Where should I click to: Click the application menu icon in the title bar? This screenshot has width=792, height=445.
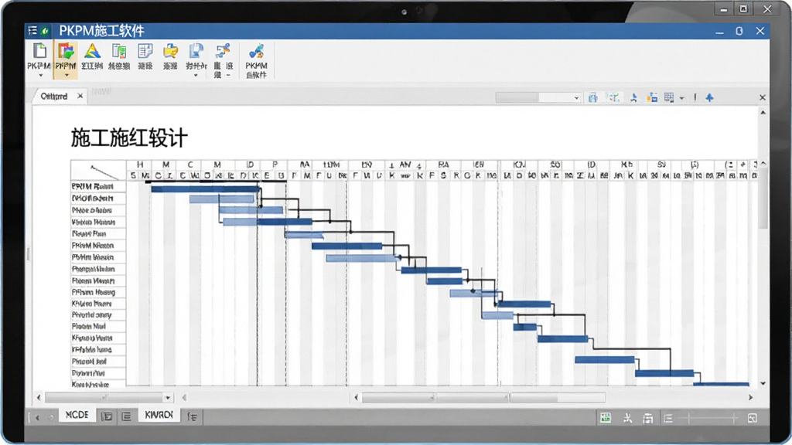pyautogui.click(x=32, y=31)
